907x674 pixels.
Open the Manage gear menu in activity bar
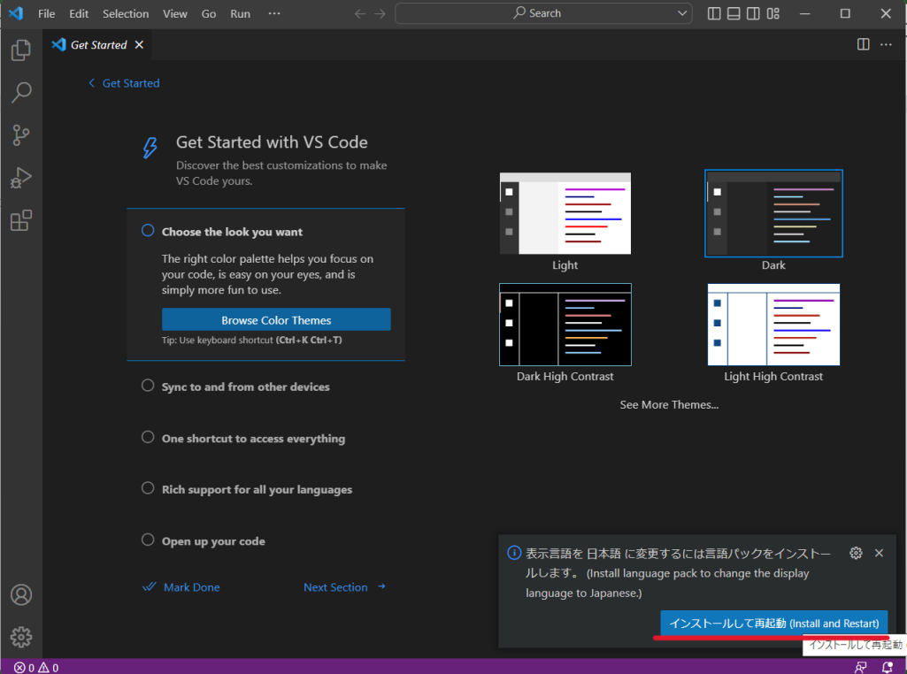point(21,637)
